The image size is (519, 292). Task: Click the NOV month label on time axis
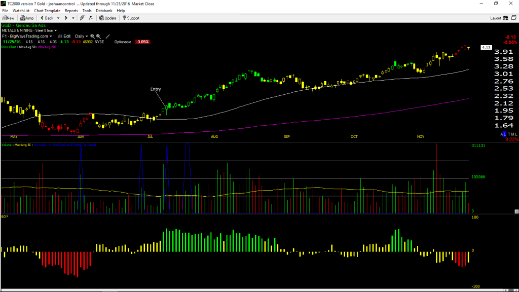tap(421, 137)
